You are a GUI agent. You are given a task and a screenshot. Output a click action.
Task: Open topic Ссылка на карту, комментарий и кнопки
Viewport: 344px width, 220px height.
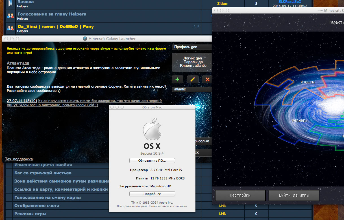[x=61, y=189]
